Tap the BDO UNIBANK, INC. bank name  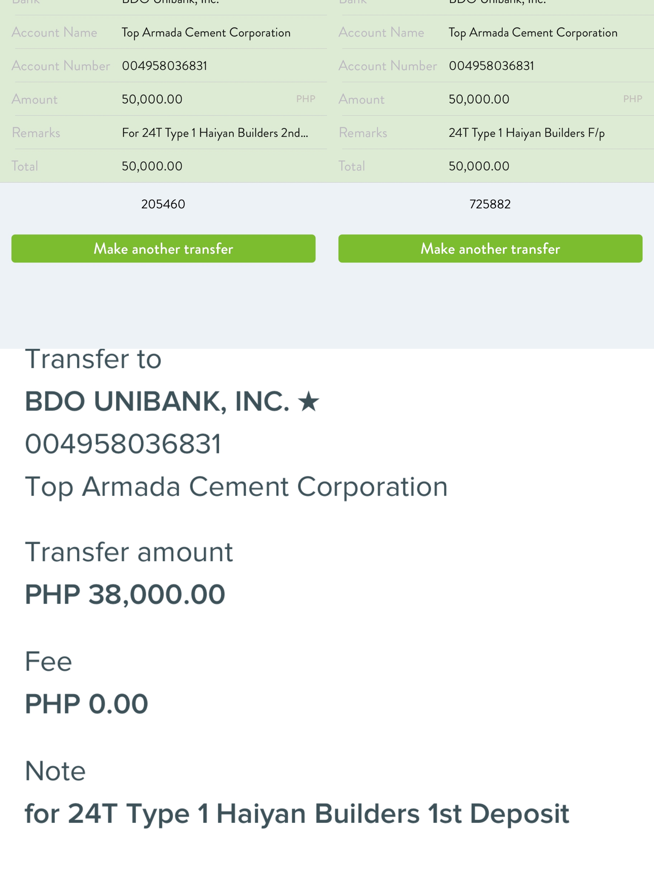[x=157, y=401]
